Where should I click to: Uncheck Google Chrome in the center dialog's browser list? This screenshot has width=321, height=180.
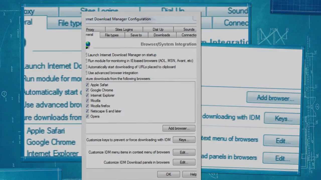pyautogui.click(x=87, y=90)
